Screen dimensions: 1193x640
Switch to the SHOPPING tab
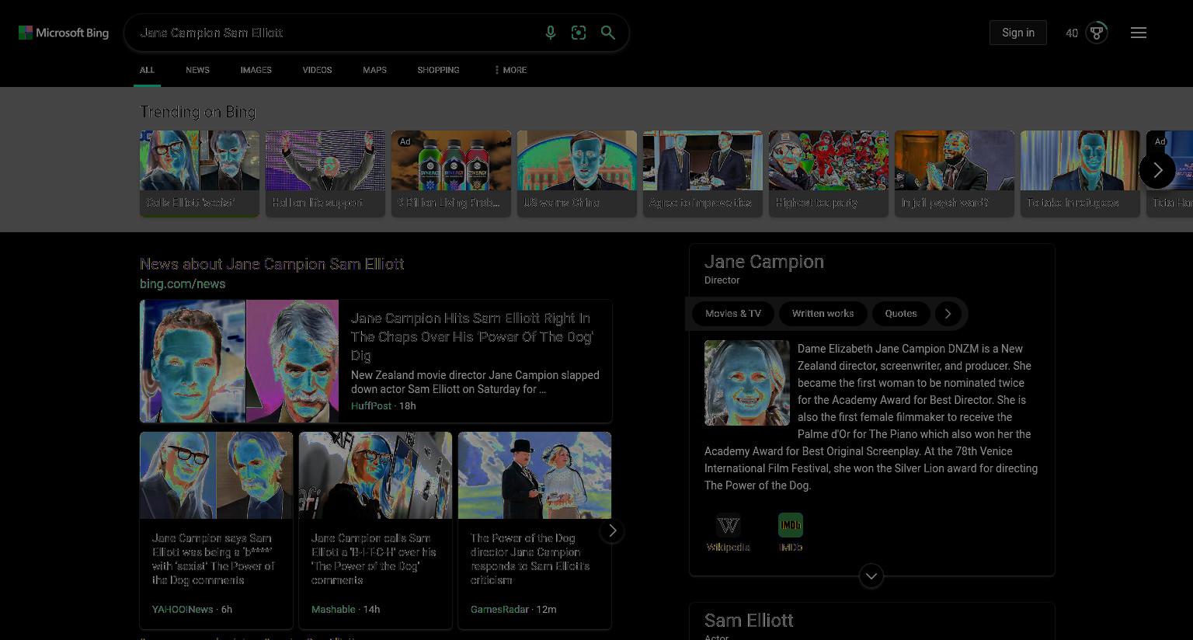(438, 70)
